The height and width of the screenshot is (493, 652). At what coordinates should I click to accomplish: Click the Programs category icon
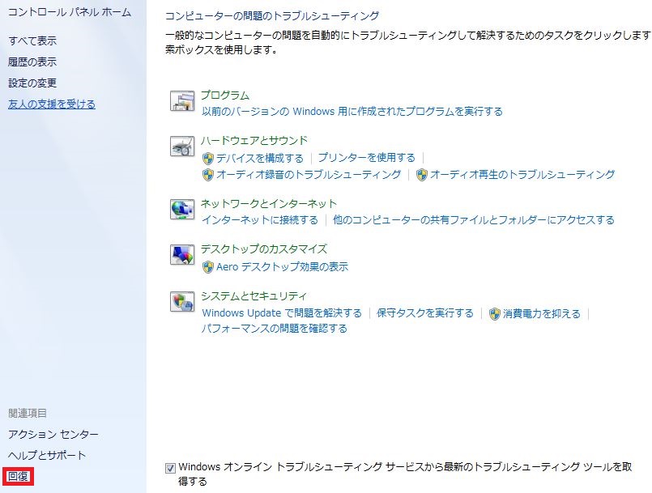point(183,102)
